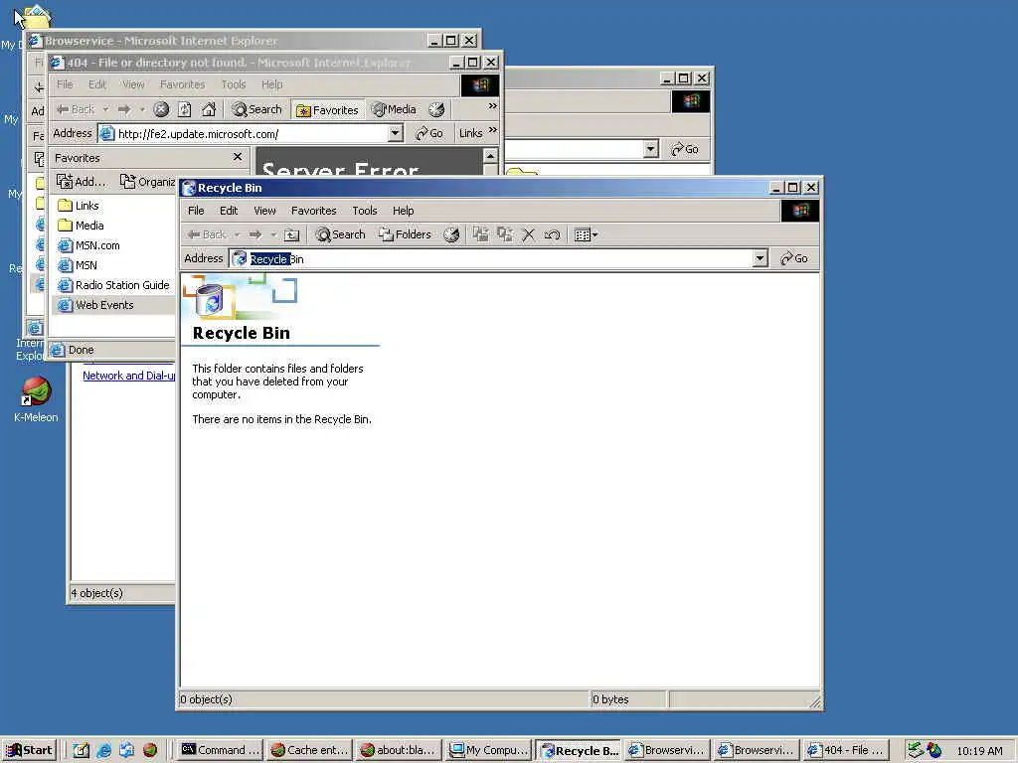1018x763 pixels.
Task: Click Start button
Action: [29, 750]
